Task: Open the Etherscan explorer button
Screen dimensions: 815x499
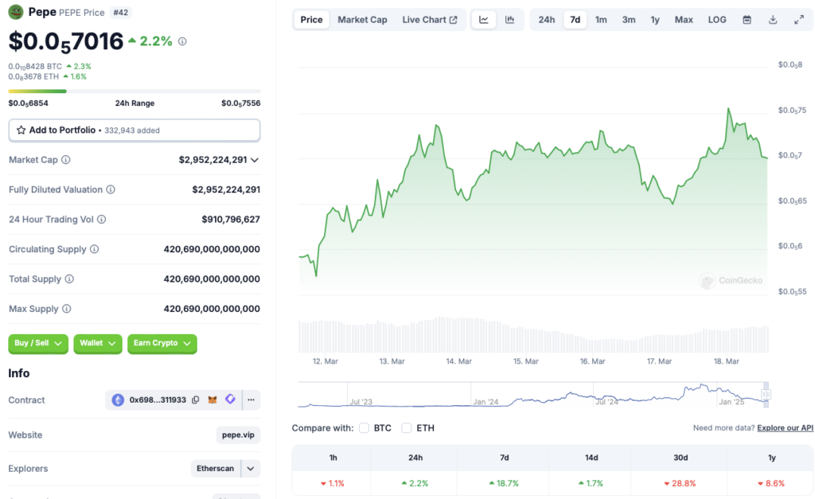Action: pos(215,468)
